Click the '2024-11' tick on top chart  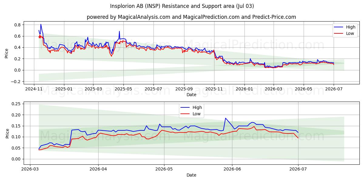tap(34, 89)
